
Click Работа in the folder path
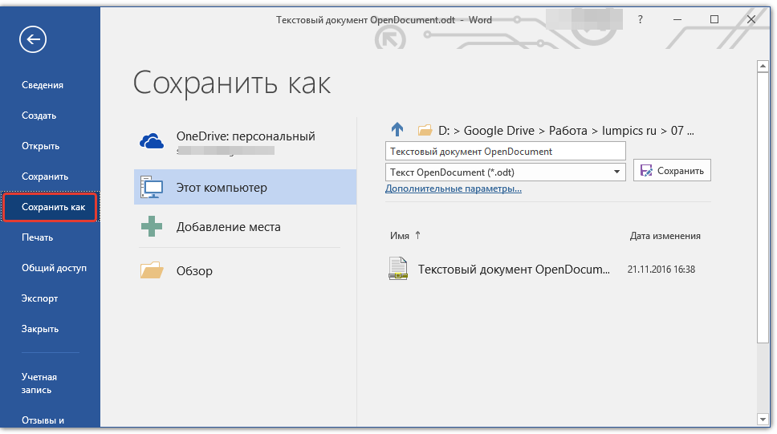[567, 130]
